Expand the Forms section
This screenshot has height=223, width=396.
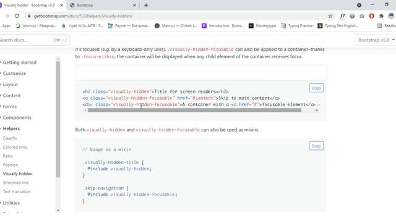pos(9,107)
